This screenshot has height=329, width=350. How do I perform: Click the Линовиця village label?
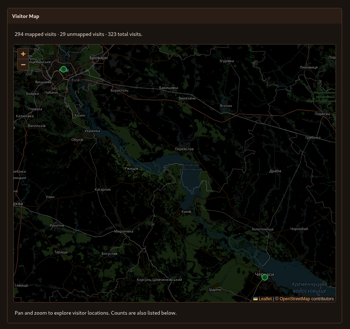[309, 67]
